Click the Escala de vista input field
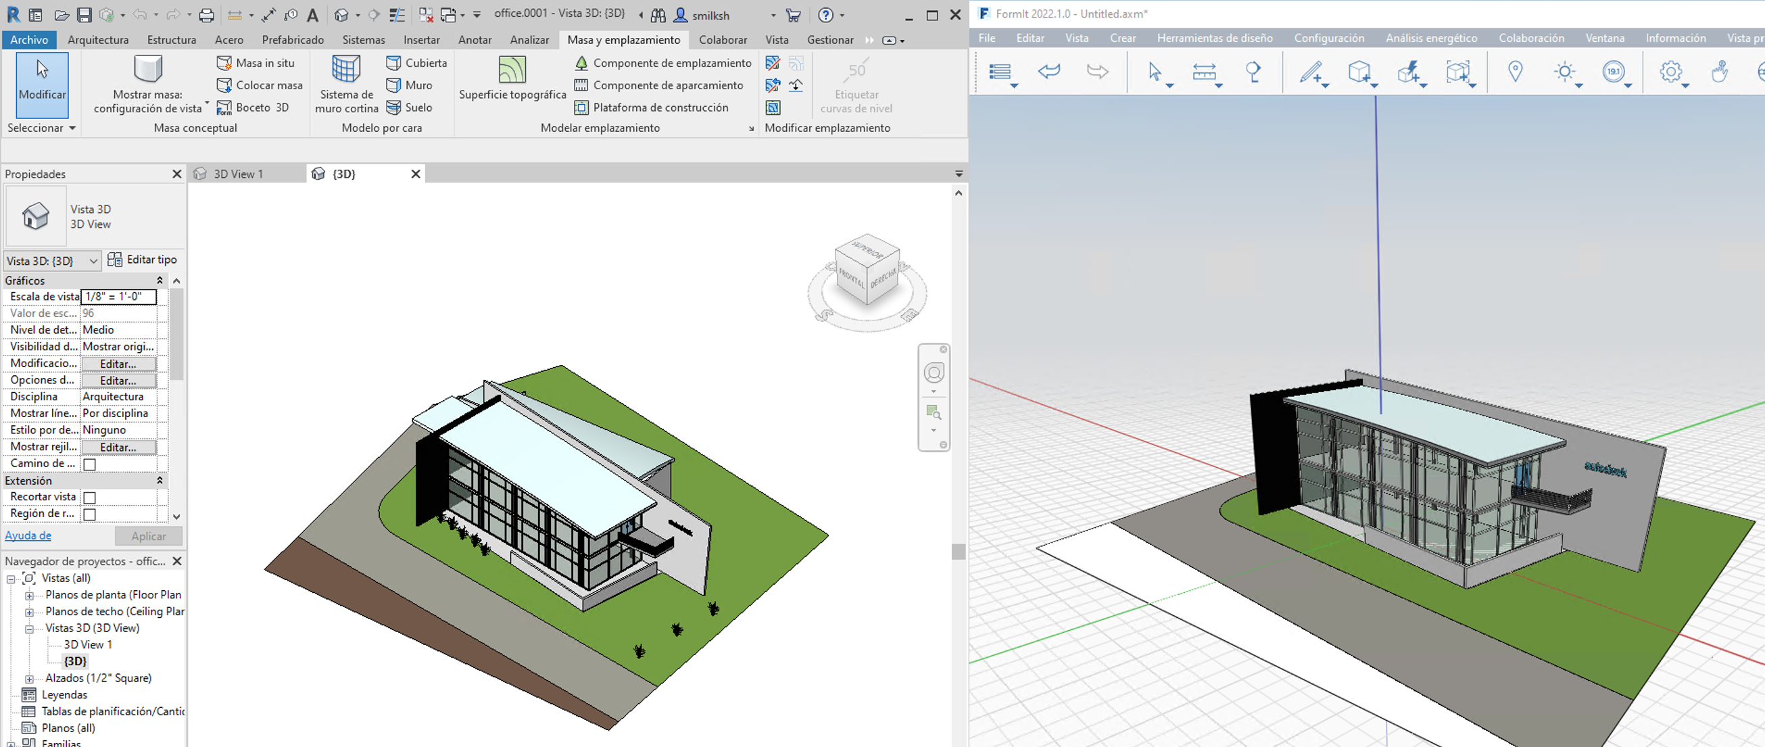The height and width of the screenshot is (747, 1765). [x=118, y=297]
